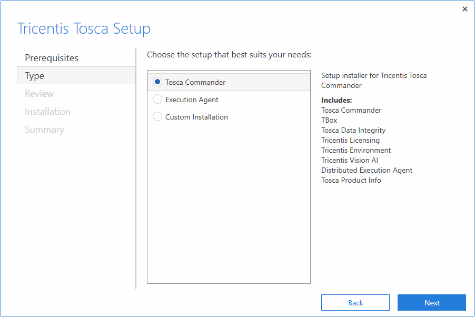Go to the Prerequisites step
Image resolution: width=475 pixels, height=317 pixels.
52,58
